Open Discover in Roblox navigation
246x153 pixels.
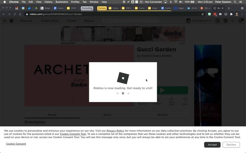pos(26,21)
